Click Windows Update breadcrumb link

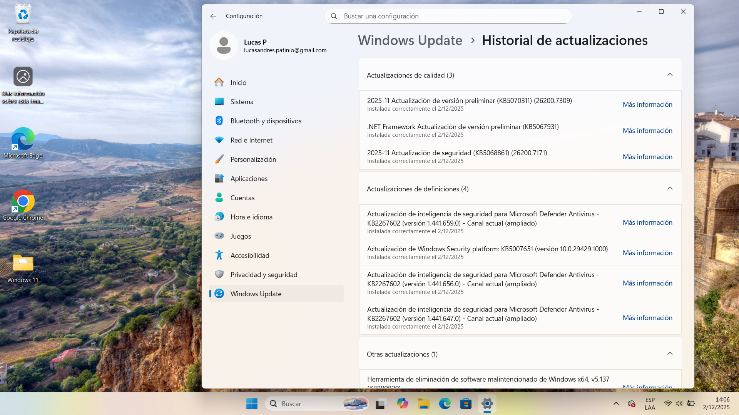point(410,40)
